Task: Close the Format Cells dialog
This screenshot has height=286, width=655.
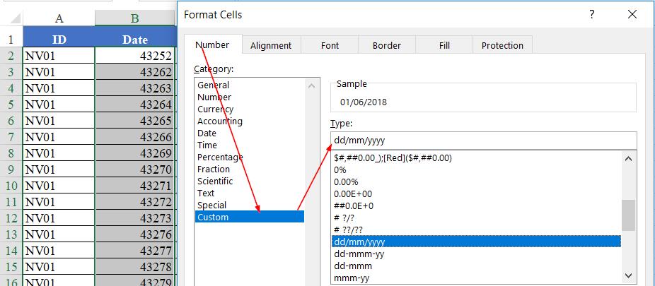Action: pos(632,14)
